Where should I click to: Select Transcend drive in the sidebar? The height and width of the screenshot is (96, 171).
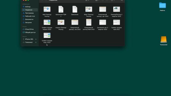tap(29, 42)
